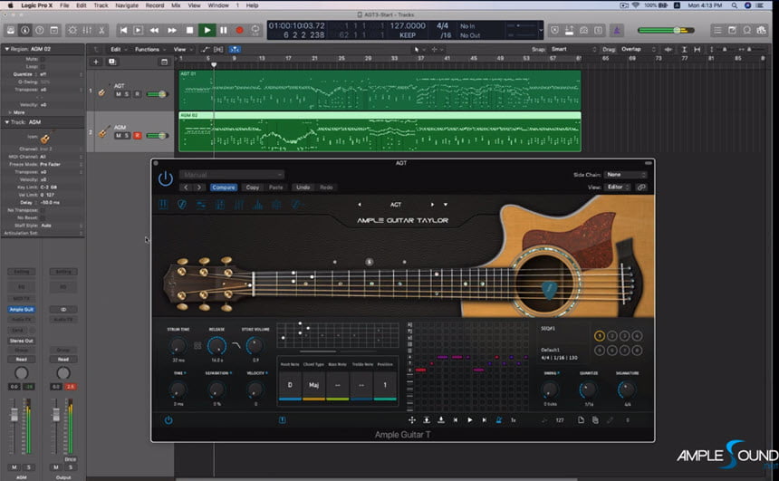This screenshot has height=481, width=779.
Task: Open the Edit menu in tracks area
Action: (117, 49)
